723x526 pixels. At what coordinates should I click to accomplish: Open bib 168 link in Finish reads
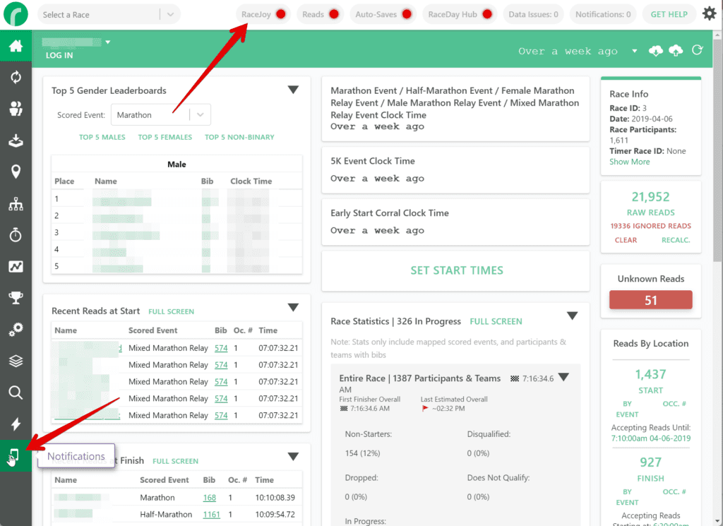pyautogui.click(x=209, y=498)
